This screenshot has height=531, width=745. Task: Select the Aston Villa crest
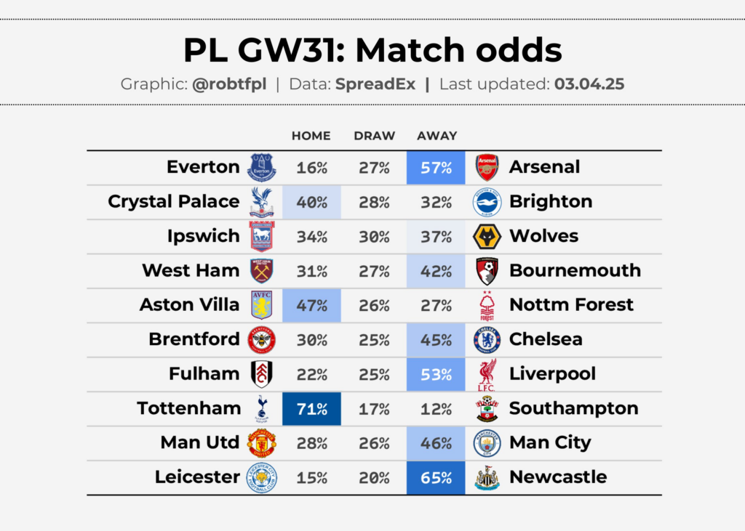262,305
